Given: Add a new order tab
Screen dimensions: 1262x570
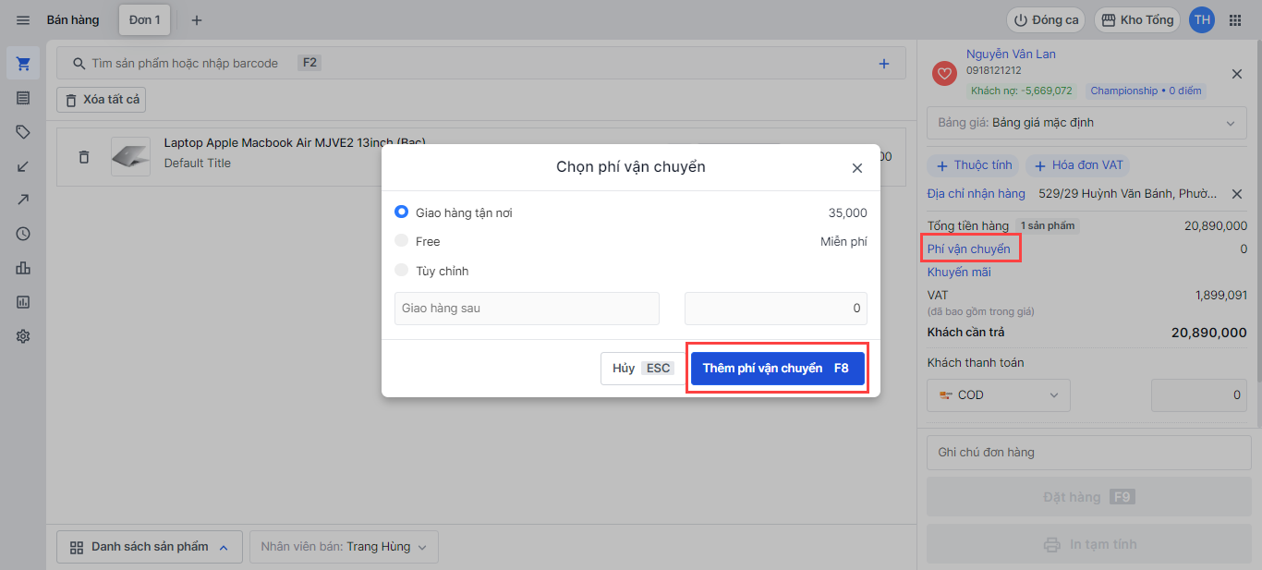Looking at the screenshot, I should click(x=196, y=20).
